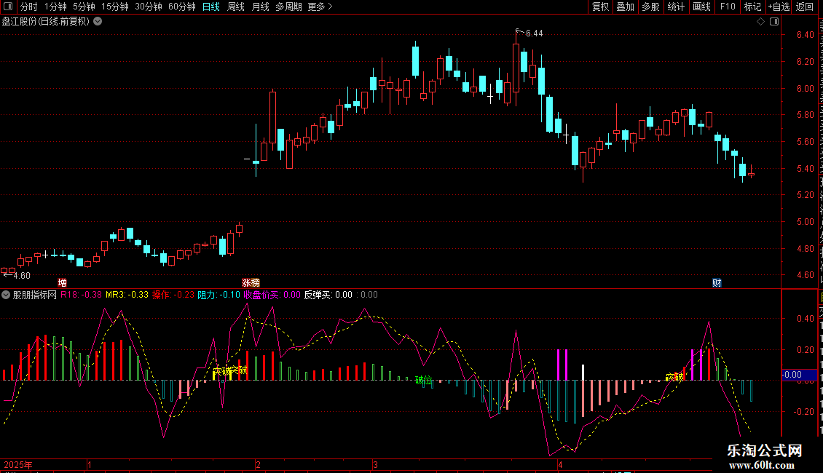
Task: Click the 0.40 indicator axis label
Action: (805, 319)
